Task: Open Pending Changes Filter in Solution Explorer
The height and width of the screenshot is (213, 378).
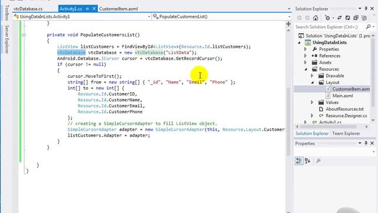Action: tap(327, 18)
